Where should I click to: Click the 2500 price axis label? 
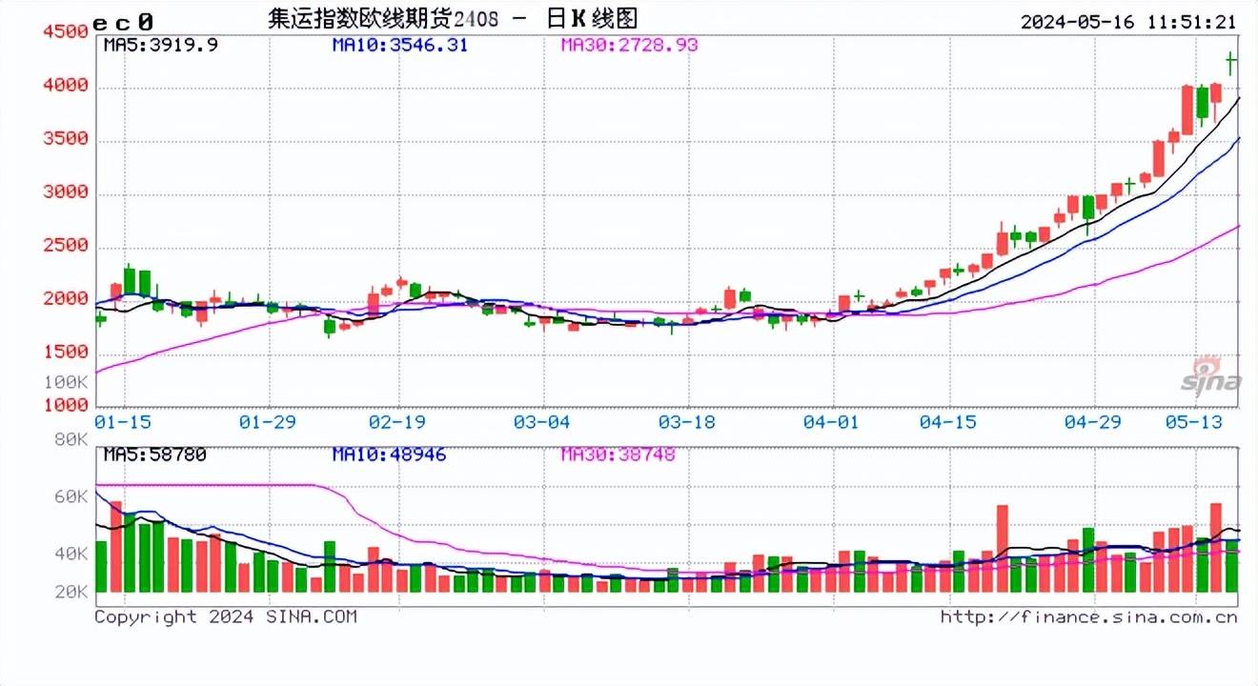(x=65, y=246)
